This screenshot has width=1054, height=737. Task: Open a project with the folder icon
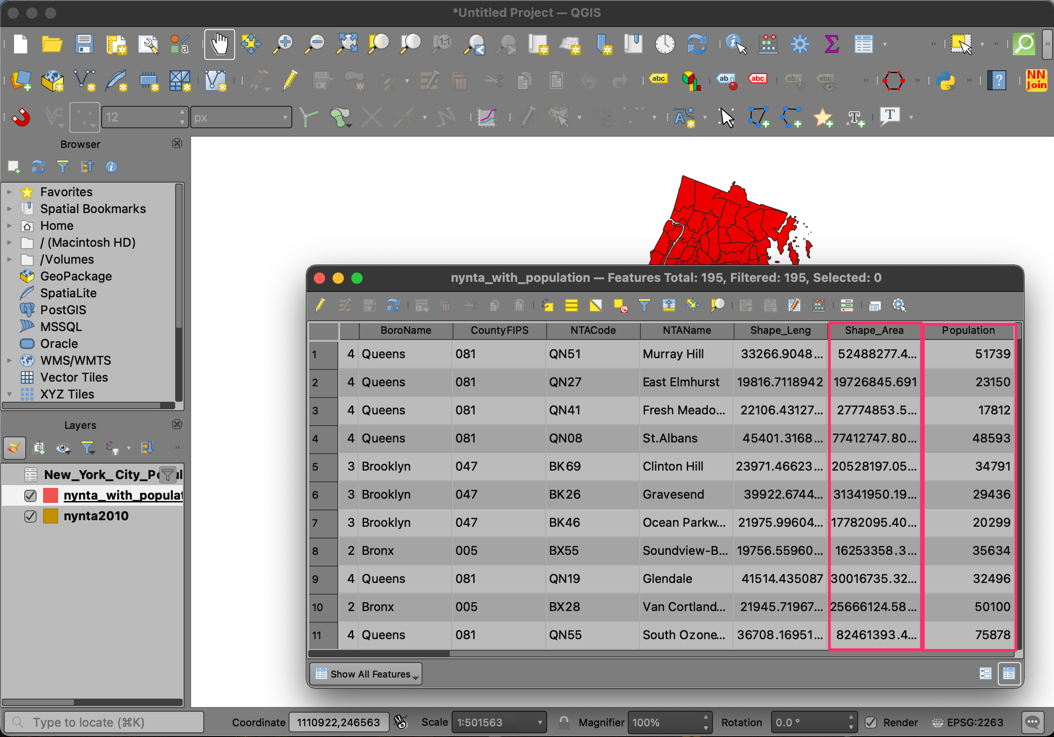(x=52, y=44)
